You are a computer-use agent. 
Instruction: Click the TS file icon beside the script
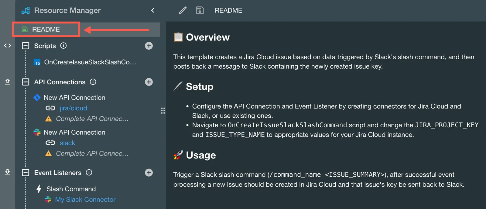pos(37,62)
